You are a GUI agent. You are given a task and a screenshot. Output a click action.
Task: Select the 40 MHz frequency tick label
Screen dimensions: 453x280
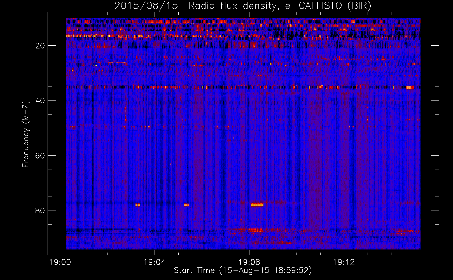[x=40, y=101]
